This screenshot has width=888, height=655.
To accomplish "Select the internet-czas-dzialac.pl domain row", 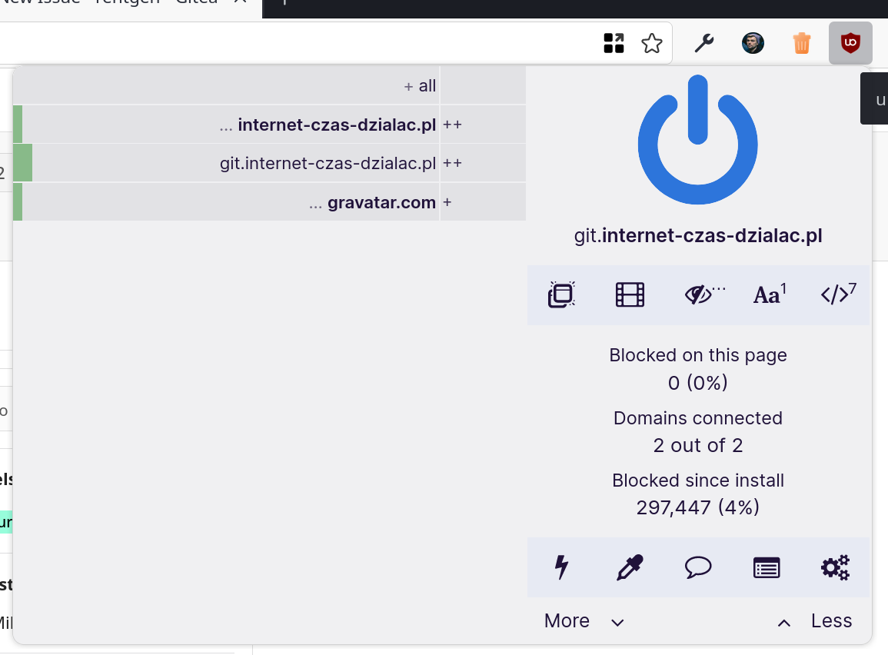I will 337,125.
